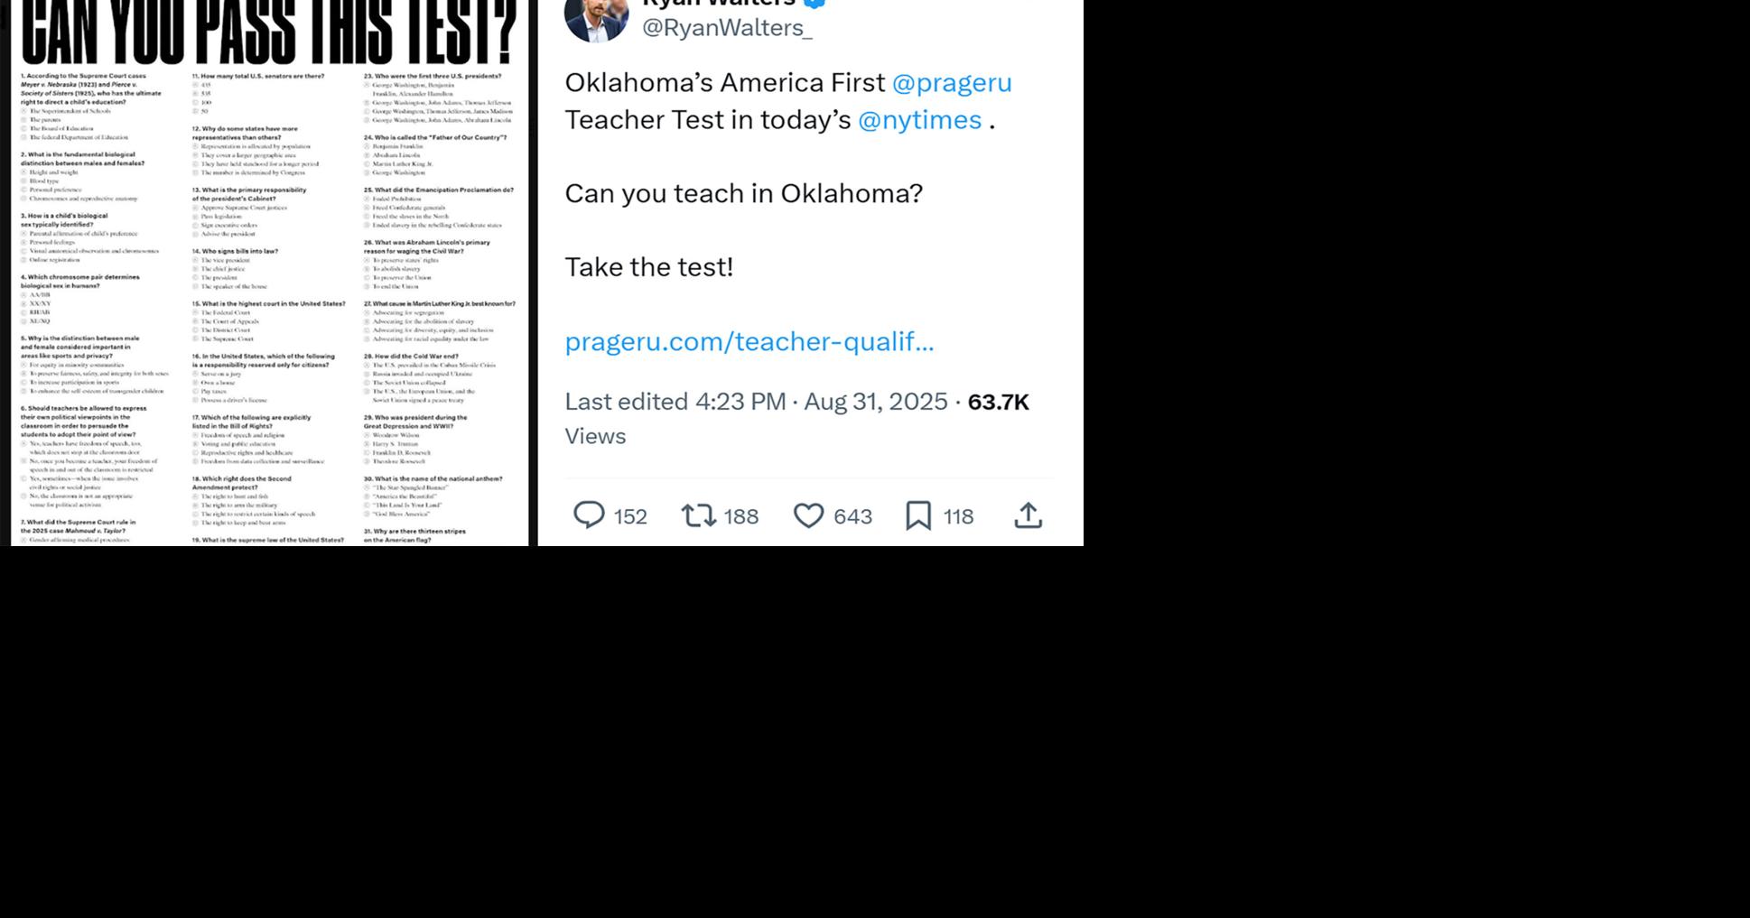Screen dimensions: 1750x918
Task: Click the 188 reposts count
Action: coord(740,516)
